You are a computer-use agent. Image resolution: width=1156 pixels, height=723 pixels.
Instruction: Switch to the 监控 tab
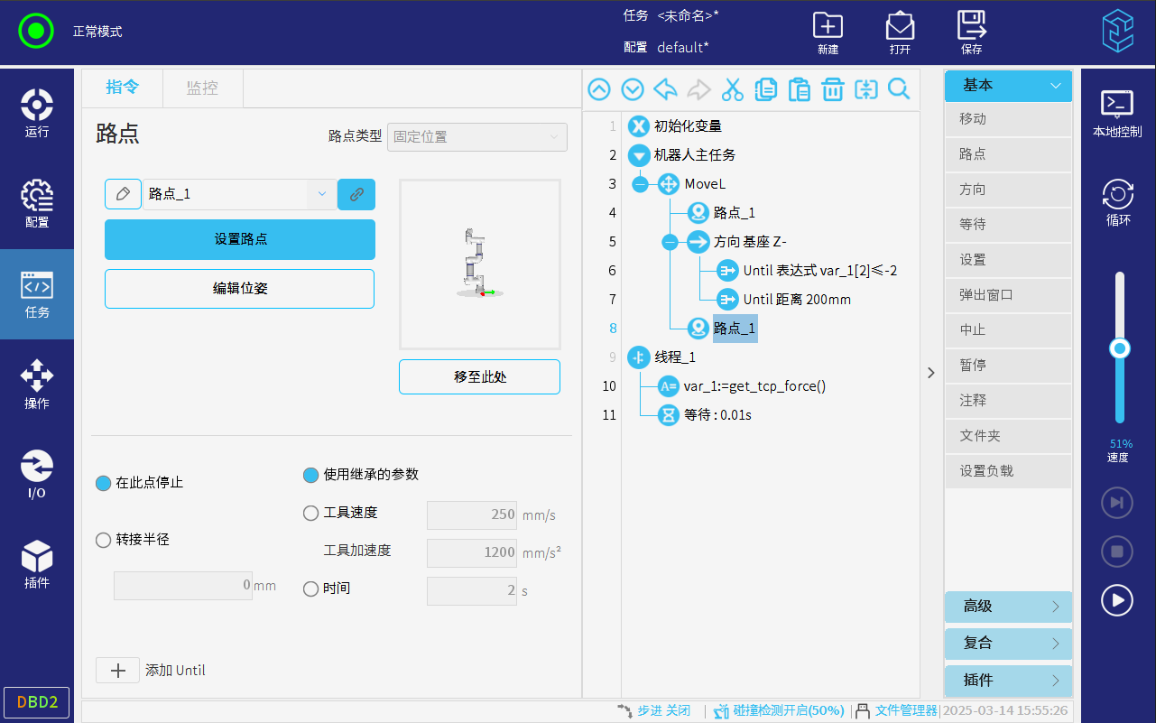pyautogui.click(x=202, y=88)
